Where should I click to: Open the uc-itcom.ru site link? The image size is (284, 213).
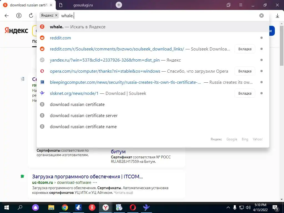click(x=42, y=182)
